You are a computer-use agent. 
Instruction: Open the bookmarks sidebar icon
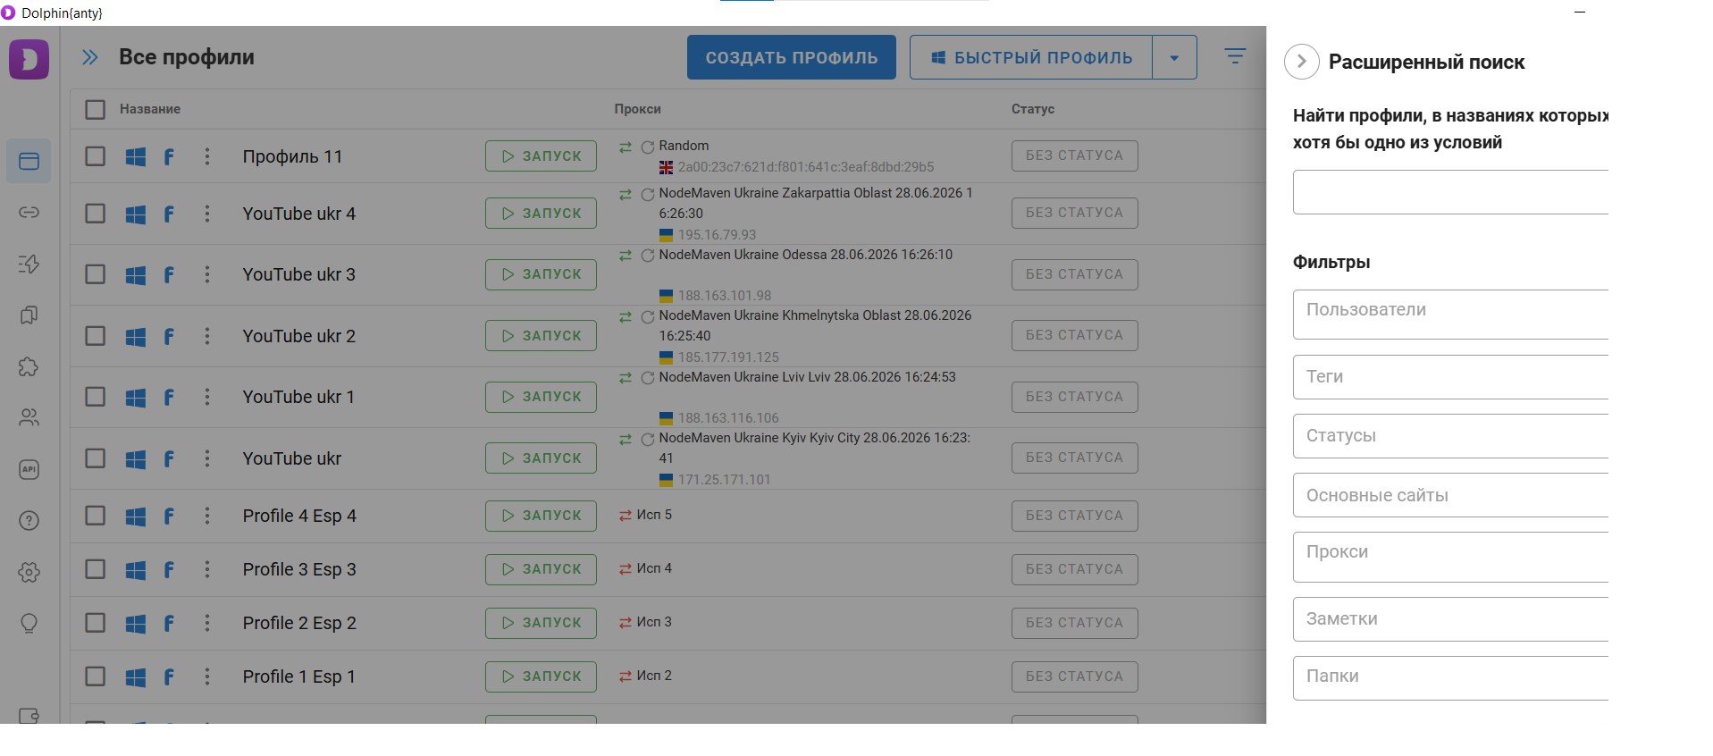click(29, 315)
